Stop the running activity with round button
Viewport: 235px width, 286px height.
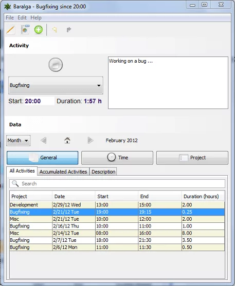[x=56, y=65]
